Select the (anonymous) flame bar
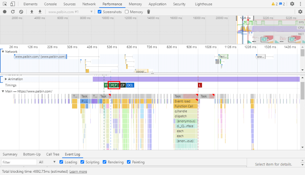This screenshot has width=305, height=175. 186,121
